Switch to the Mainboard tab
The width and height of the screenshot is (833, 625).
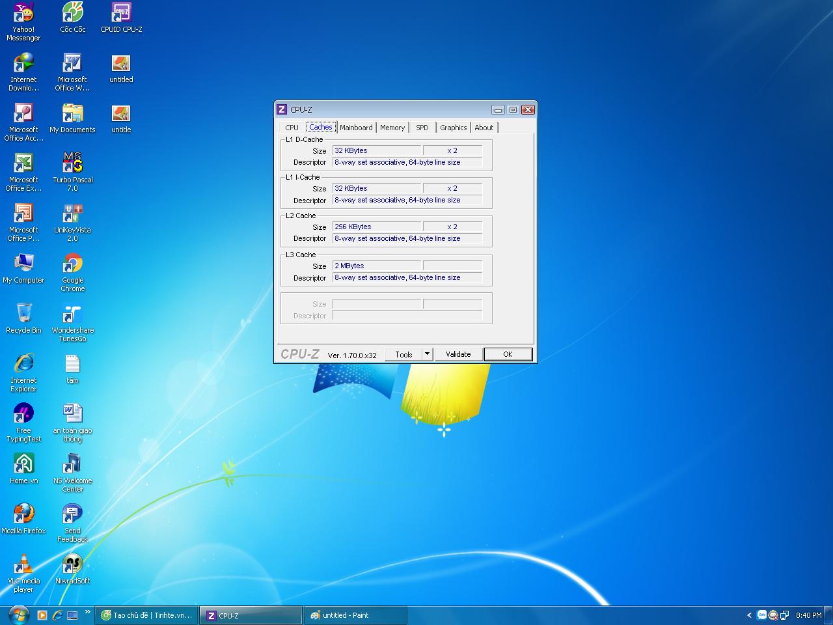[356, 128]
